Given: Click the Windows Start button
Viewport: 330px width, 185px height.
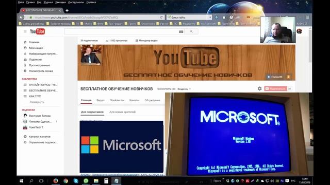Looking at the screenshot, I should tap(22, 181).
